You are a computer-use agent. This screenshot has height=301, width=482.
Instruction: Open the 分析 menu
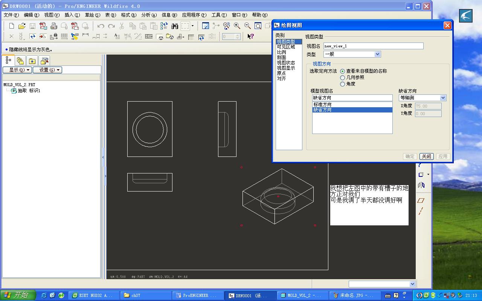click(149, 15)
